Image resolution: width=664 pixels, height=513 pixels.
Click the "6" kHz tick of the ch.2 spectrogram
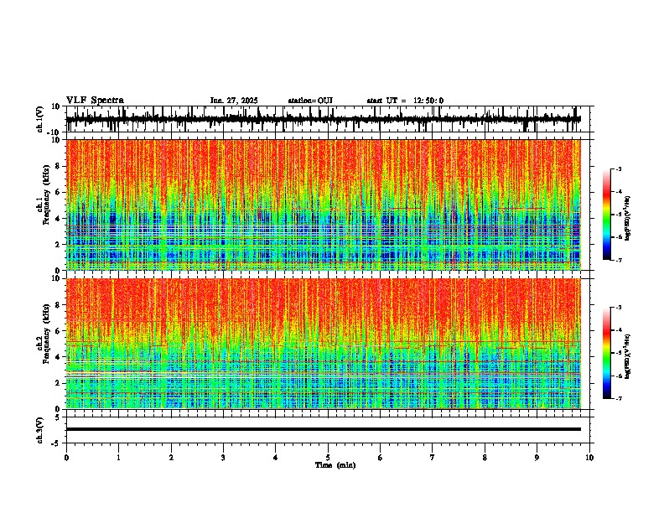tap(59, 331)
